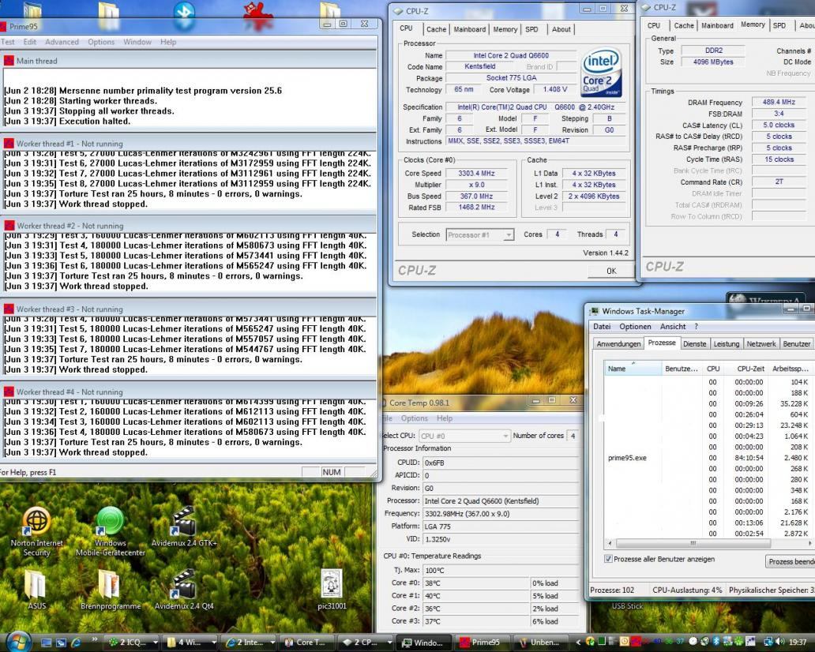Click Core #1 temperature reading 40°C
The height and width of the screenshot is (652, 815).
[475, 596]
